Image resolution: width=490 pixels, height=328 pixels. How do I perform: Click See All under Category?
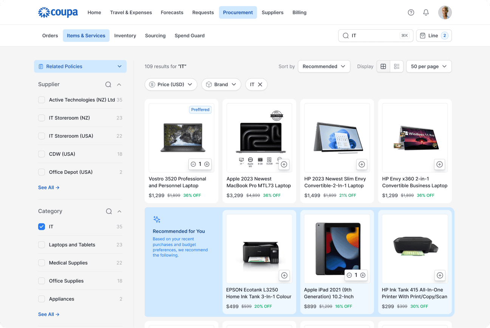(49, 314)
